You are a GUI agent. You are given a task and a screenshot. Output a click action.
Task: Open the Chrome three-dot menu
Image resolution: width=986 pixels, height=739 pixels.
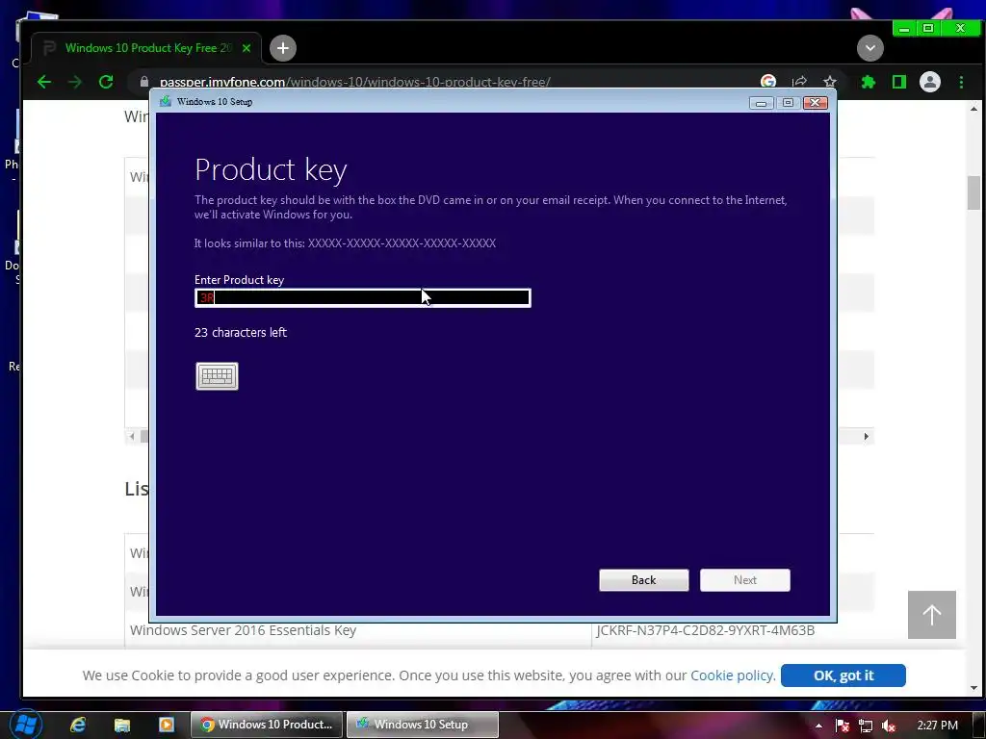tap(961, 82)
